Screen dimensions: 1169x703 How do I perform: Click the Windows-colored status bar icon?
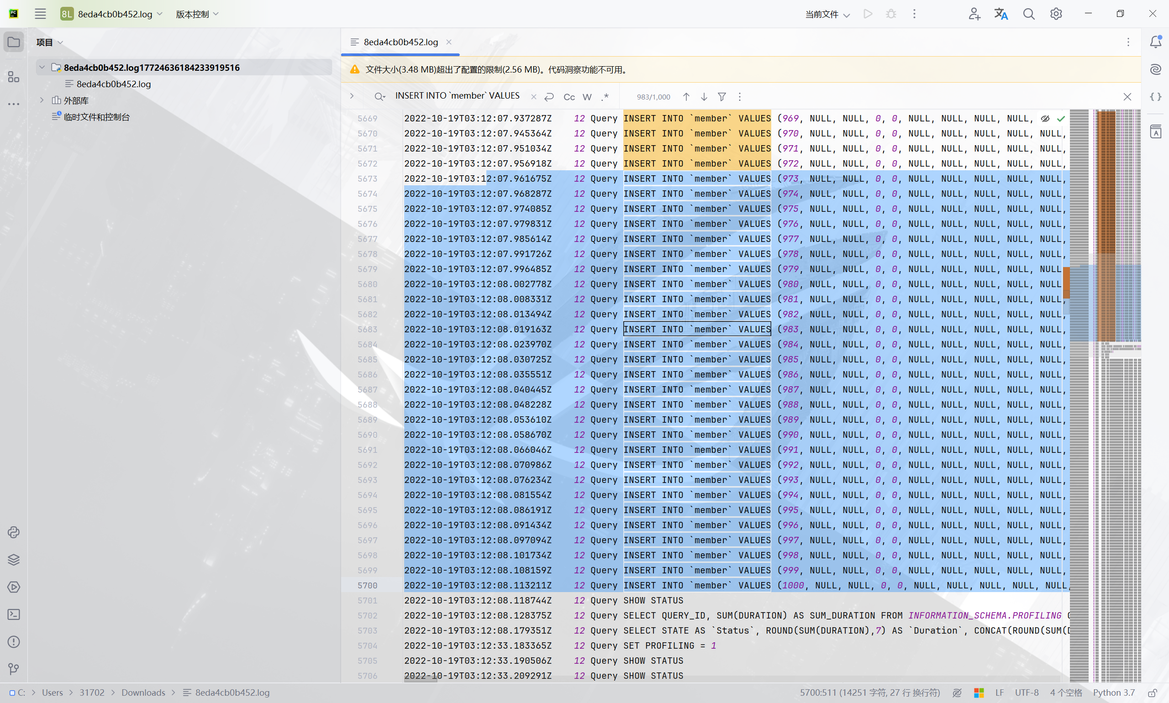tap(979, 693)
